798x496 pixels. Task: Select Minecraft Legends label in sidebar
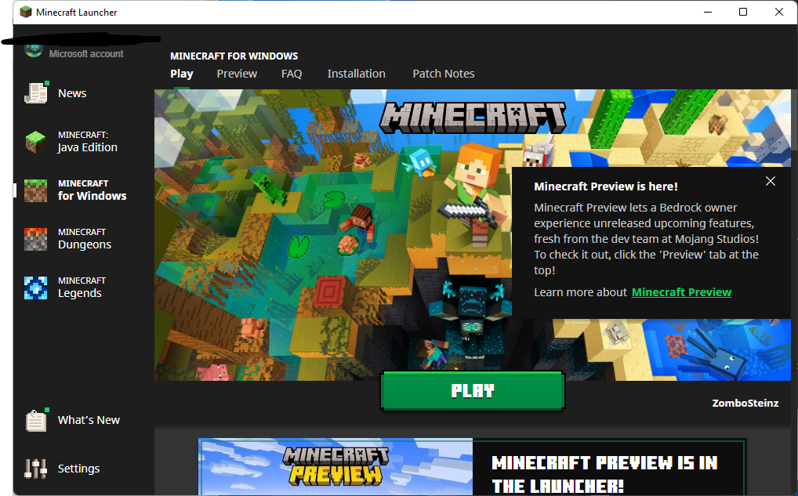coord(82,288)
